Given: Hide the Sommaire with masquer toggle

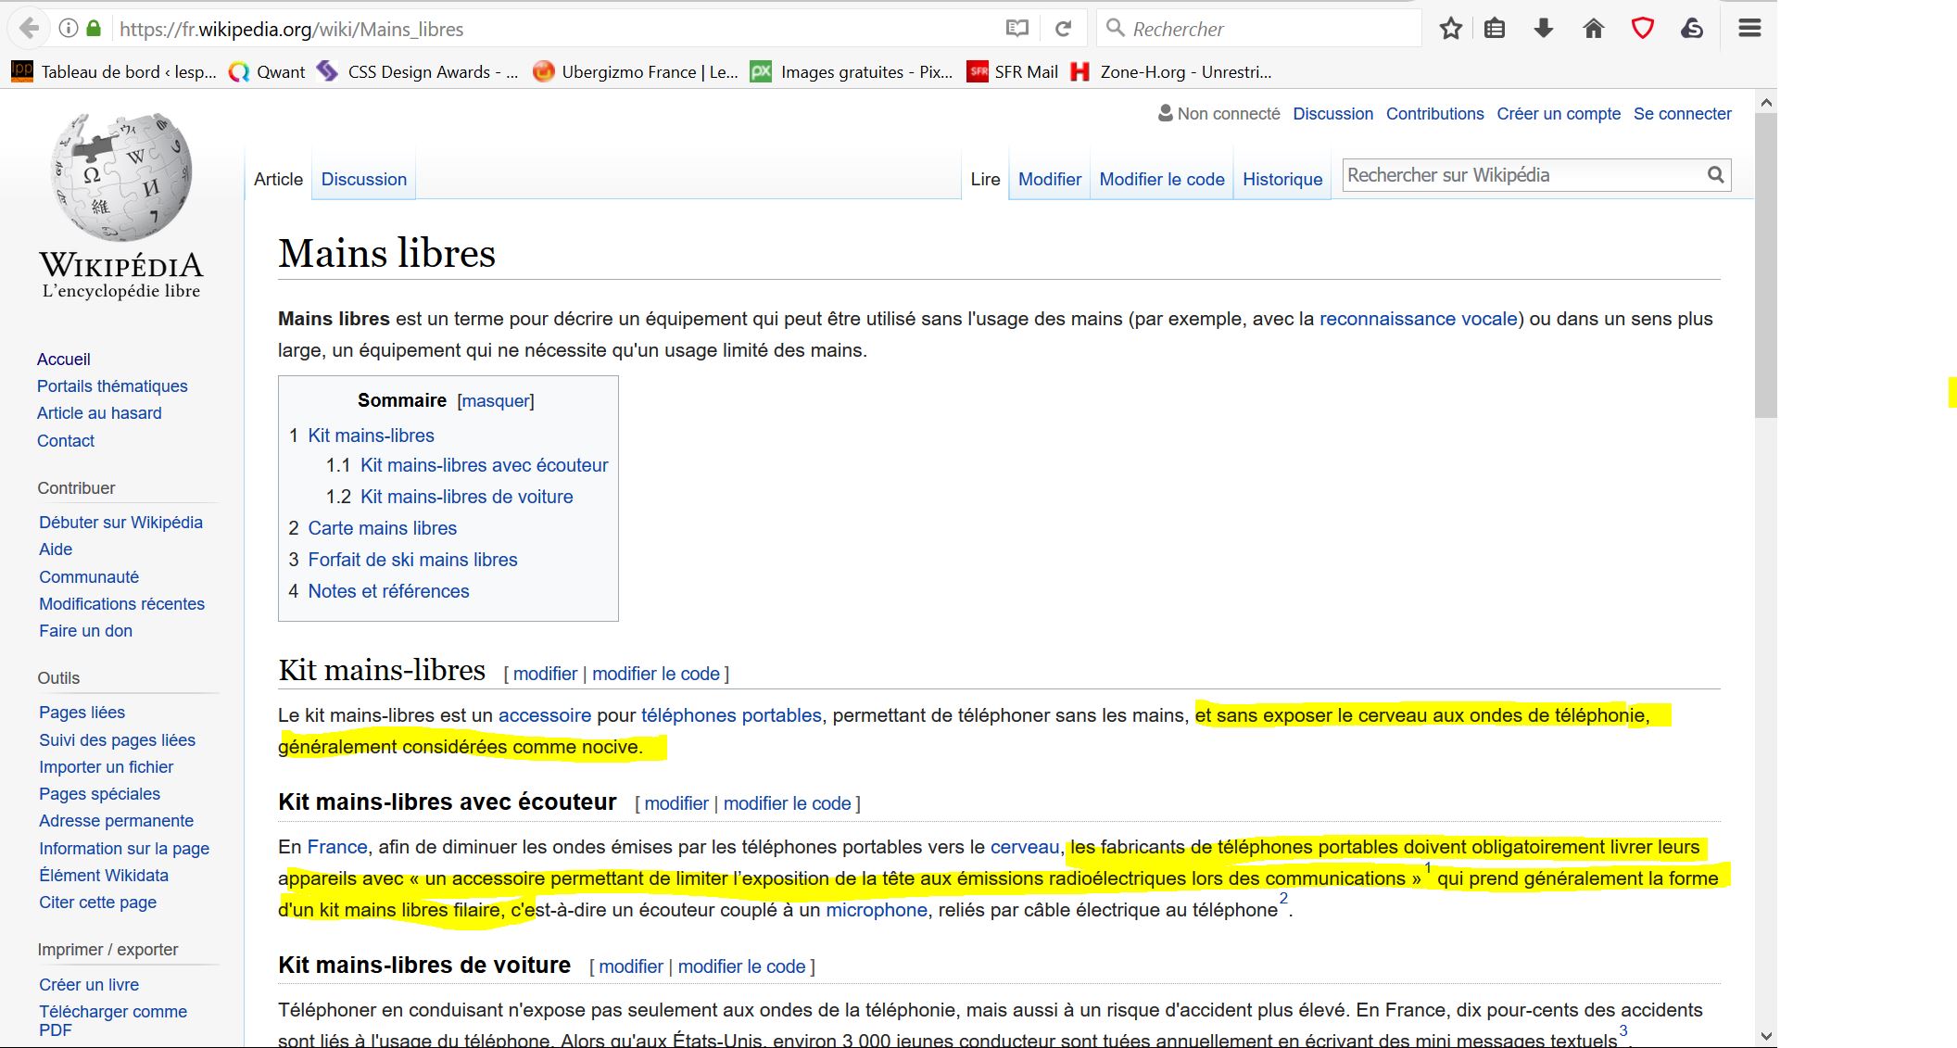Looking at the screenshot, I should point(495,401).
